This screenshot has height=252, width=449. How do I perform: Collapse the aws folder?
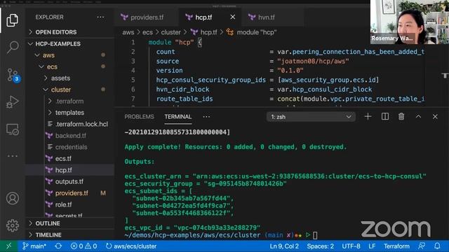[70, 55]
